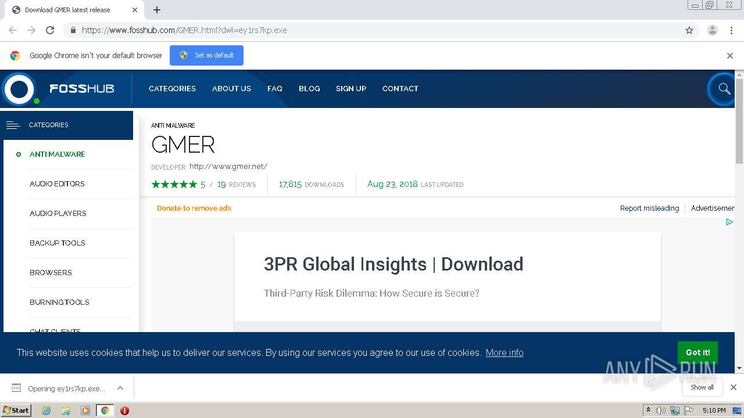The image size is (744, 418).
Task: Open FossHub search magnifier icon
Action: click(x=724, y=89)
